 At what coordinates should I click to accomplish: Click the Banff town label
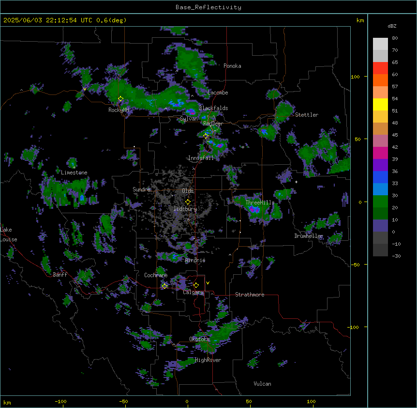pos(60,275)
